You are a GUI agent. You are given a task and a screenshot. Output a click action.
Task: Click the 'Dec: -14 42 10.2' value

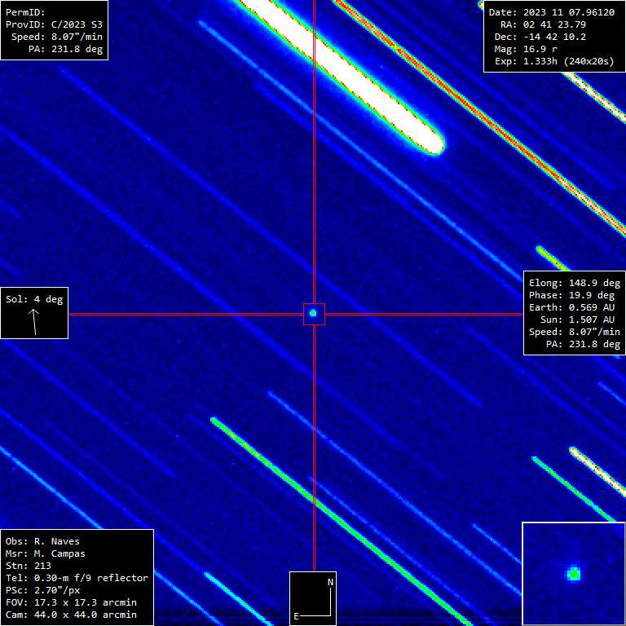coord(540,37)
